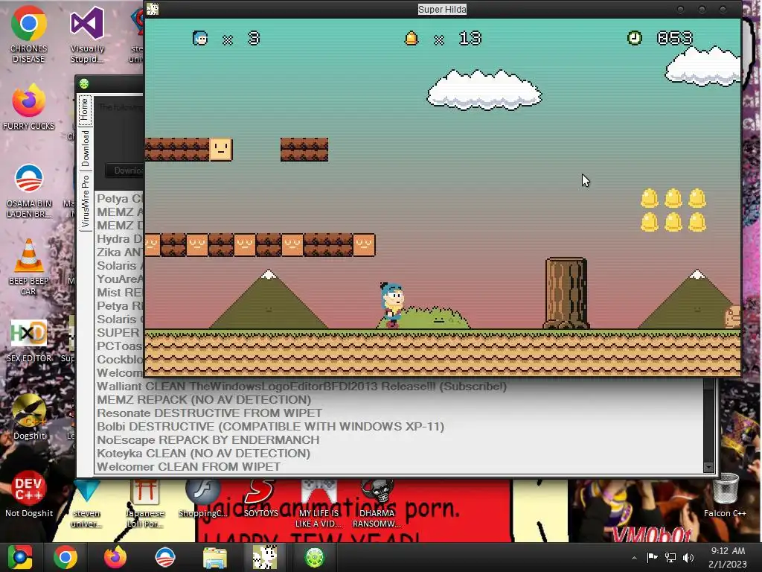This screenshot has width=762, height=572.
Task: Select the YouAre list entry in VirusWire
Action: tap(120, 279)
